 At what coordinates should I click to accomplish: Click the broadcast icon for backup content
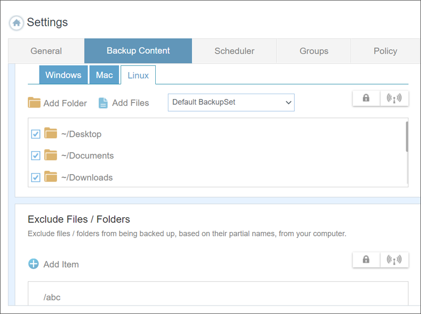coord(394,98)
